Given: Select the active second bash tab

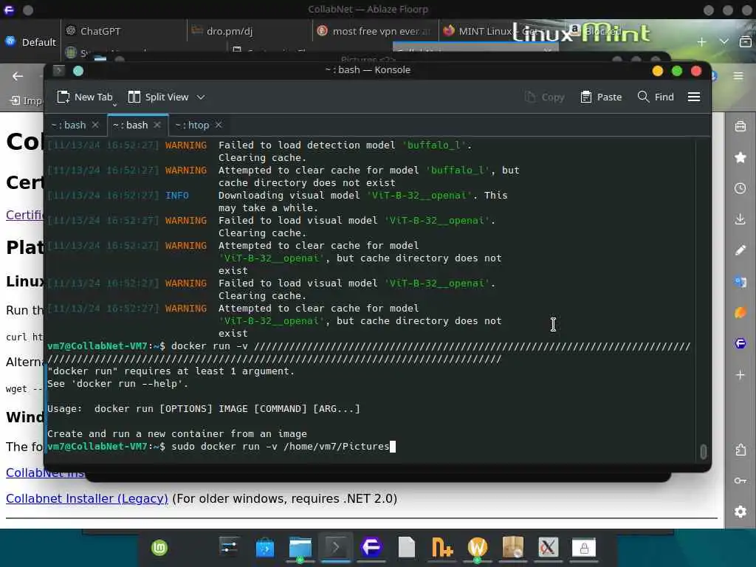Looking at the screenshot, I should (x=130, y=126).
